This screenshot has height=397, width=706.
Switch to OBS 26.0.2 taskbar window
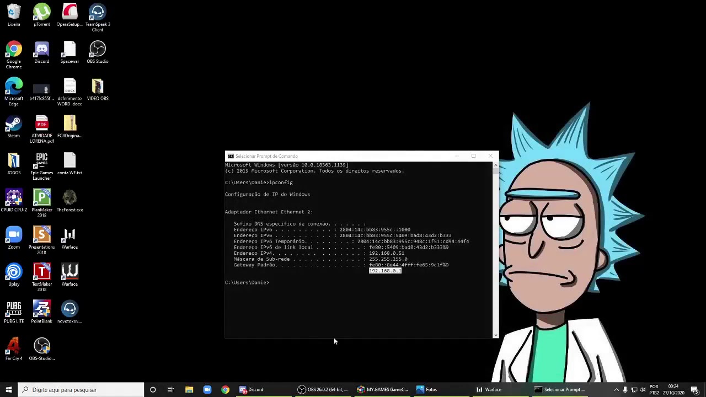(323, 390)
